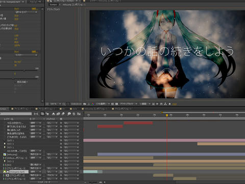The height and width of the screenshot is (184, 245).
Task: Open the 100% magnification dropdown
Action: click(x=56, y=104)
